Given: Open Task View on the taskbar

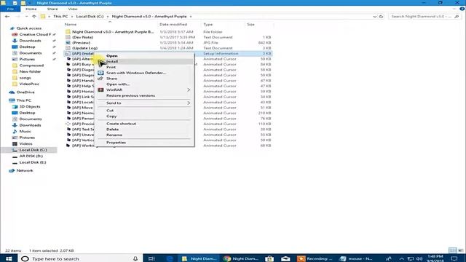Looking at the screenshot, I should pyautogui.click(x=151, y=258).
